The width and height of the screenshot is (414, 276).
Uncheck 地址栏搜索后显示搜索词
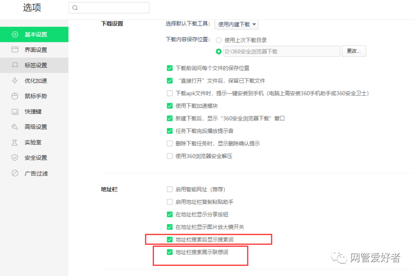pyautogui.click(x=170, y=240)
